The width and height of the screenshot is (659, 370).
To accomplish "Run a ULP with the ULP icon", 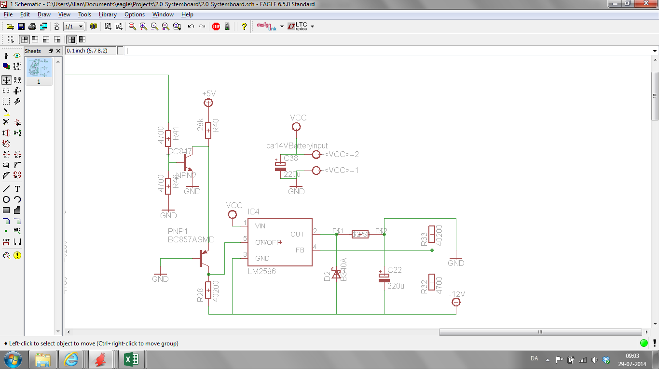I will point(118,26).
